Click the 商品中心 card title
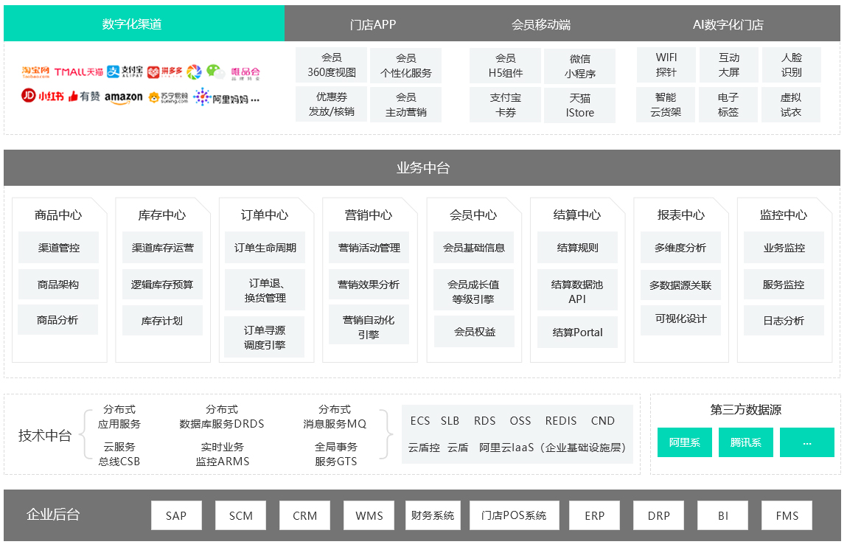The height and width of the screenshot is (550, 847). (57, 215)
